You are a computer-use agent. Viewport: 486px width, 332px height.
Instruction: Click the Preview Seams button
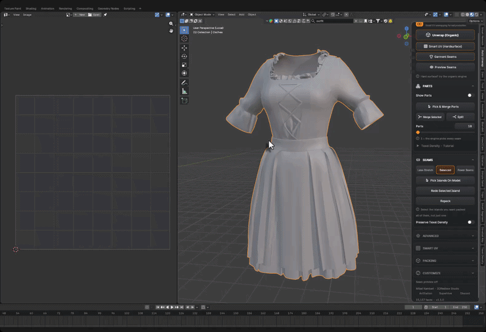pos(445,67)
